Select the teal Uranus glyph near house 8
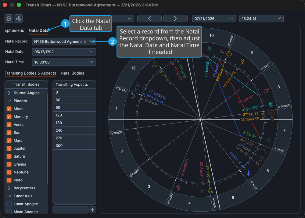The height and width of the screenshot is (218, 305). pos(271,104)
